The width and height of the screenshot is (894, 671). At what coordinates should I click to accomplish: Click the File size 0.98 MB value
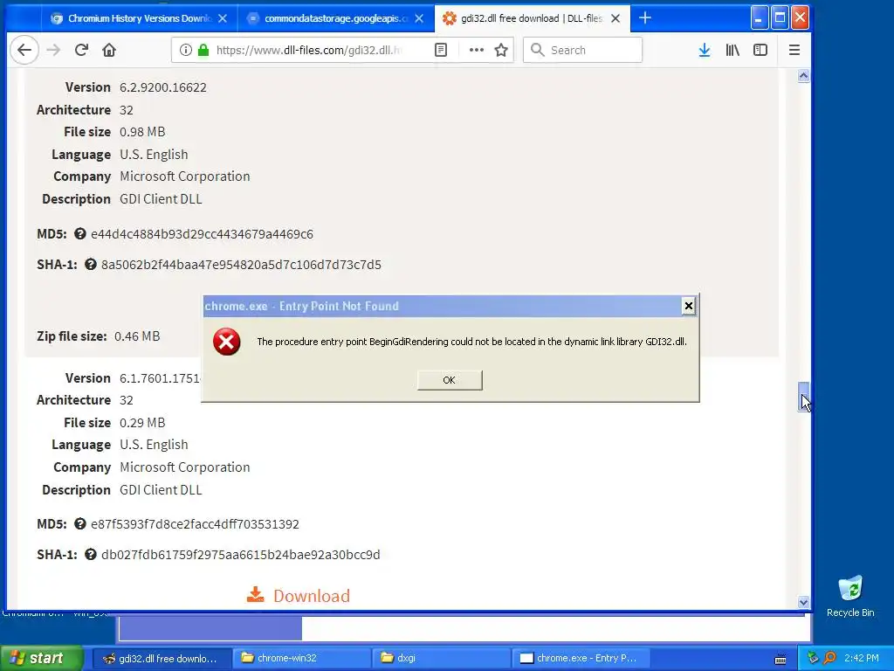142,132
